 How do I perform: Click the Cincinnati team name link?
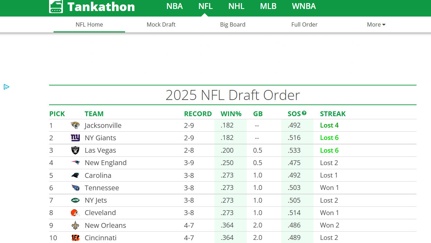(101, 238)
